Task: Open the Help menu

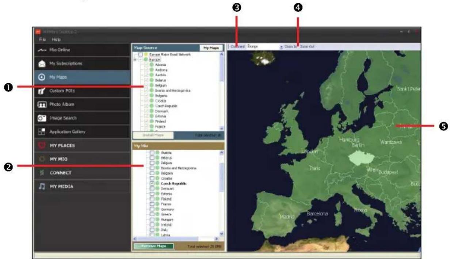Action: pyautogui.click(x=56, y=39)
